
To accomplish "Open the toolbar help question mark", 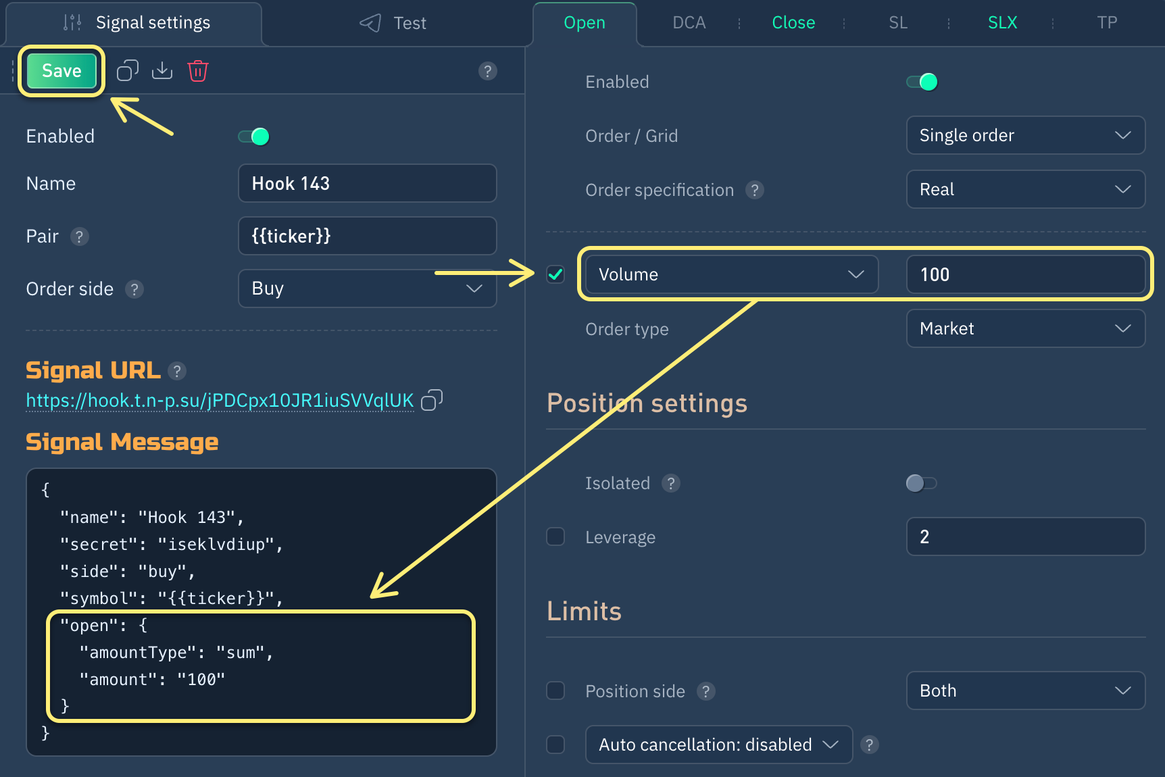I will 487,71.
